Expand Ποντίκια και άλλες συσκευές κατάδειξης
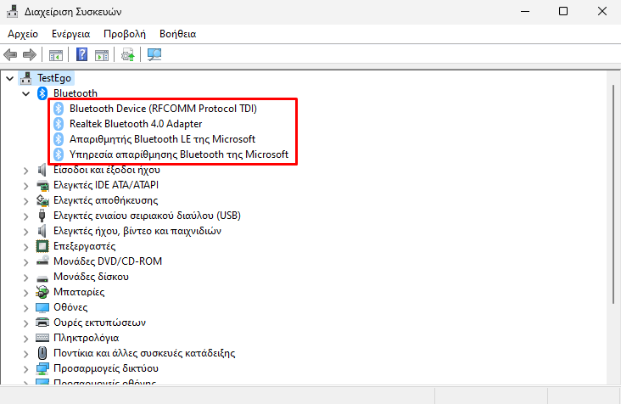The image size is (621, 404). click(x=25, y=354)
